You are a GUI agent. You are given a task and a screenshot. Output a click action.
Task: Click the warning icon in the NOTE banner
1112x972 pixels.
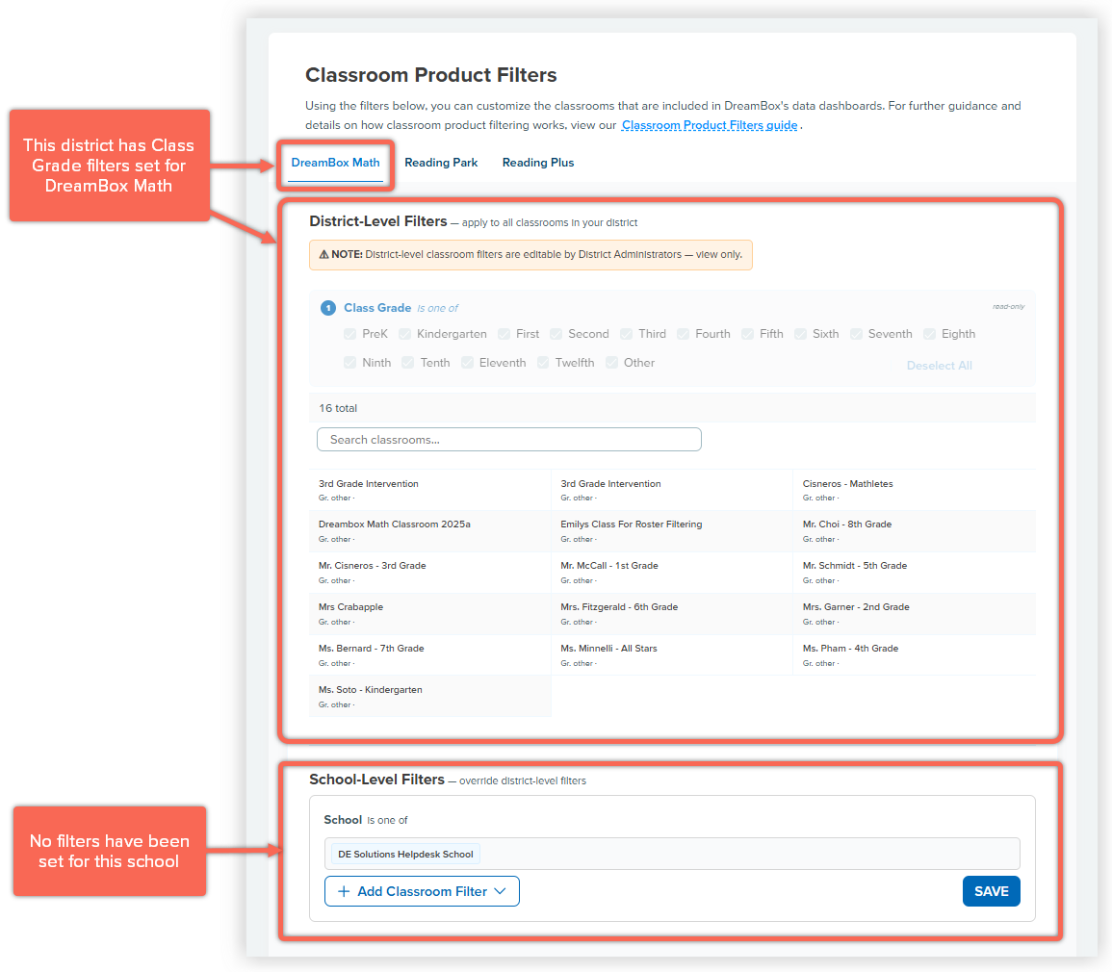tap(323, 254)
